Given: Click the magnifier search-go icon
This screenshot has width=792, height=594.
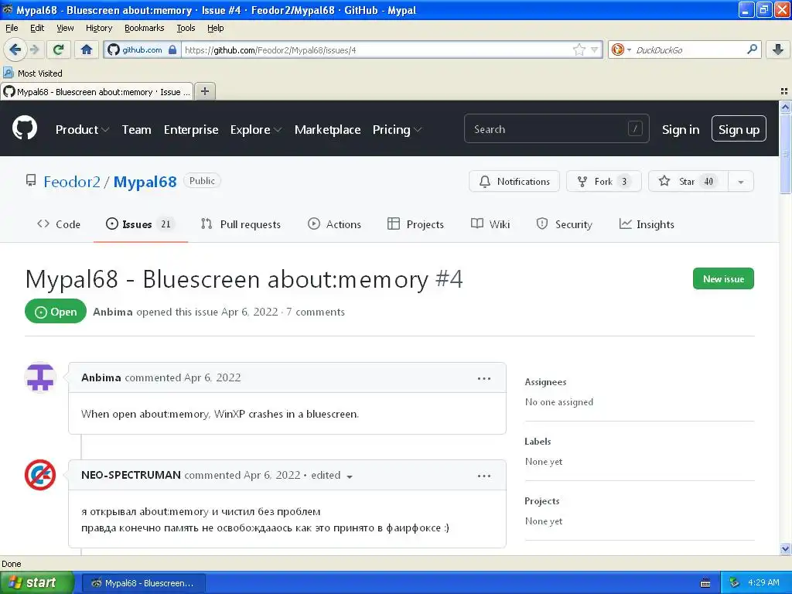Looking at the screenshot, I should (752, 49).
